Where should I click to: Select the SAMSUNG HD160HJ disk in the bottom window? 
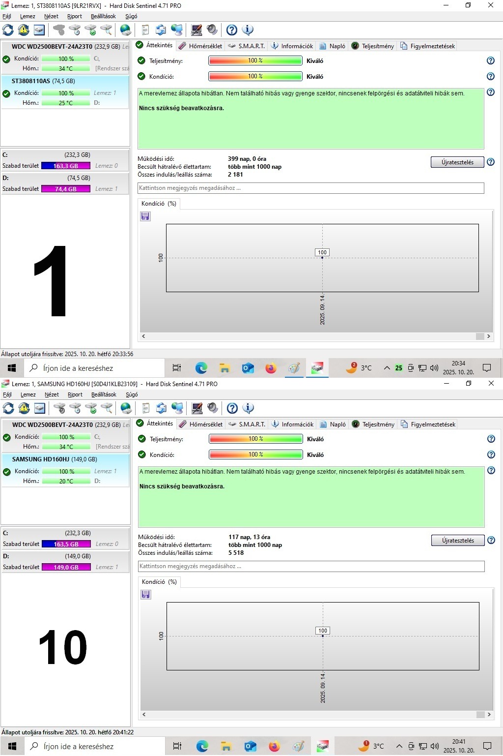pyautogui.click(x=66, y=470)
